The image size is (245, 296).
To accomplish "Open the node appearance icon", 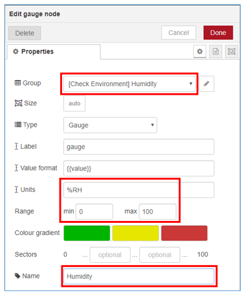I will [x=231, y=51].
